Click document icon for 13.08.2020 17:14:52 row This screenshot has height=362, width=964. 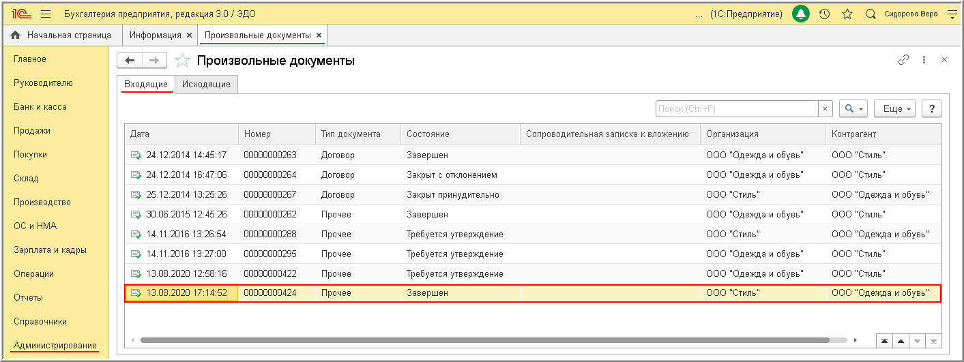click(x=136, y=293)
